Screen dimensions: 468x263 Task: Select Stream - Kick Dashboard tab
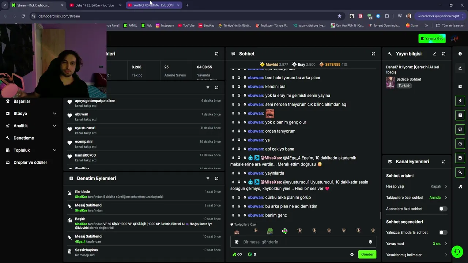tap(37, 5)
